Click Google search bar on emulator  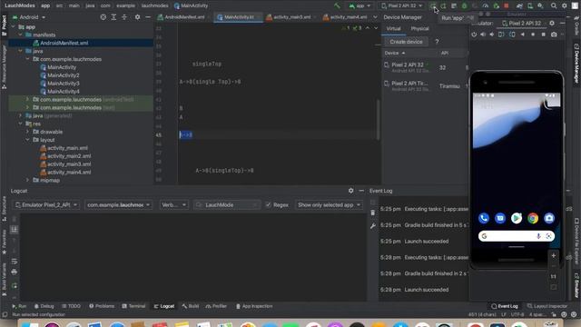517,236
